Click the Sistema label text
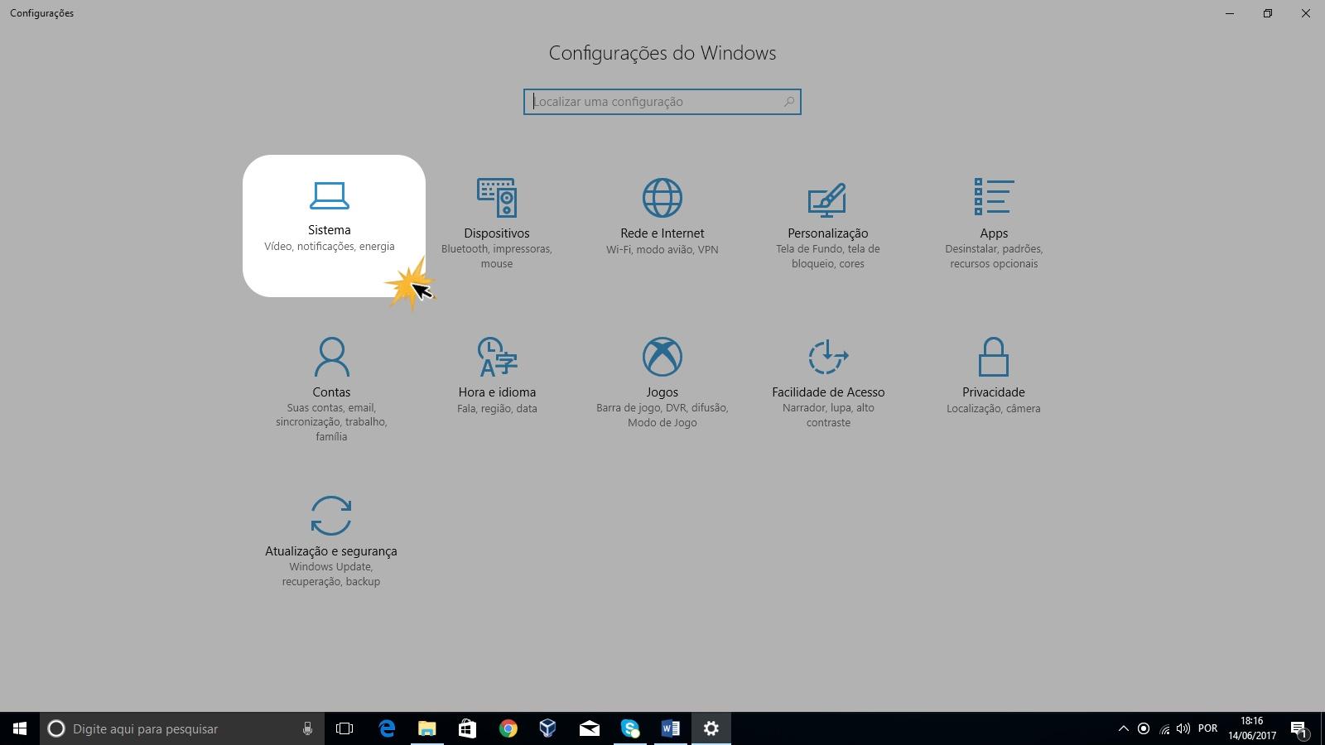The image size is (1325, 745). click(330, 230)
